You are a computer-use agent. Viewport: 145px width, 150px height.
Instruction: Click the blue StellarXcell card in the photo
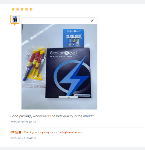(x=74, y=38)
